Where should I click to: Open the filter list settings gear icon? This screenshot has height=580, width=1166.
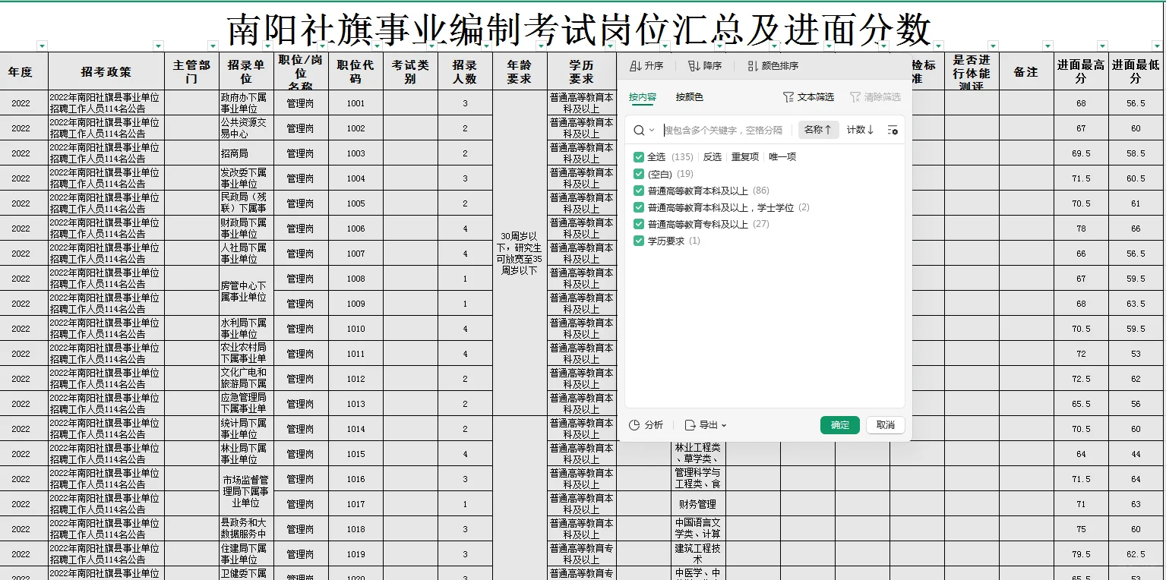pos(894,130)
